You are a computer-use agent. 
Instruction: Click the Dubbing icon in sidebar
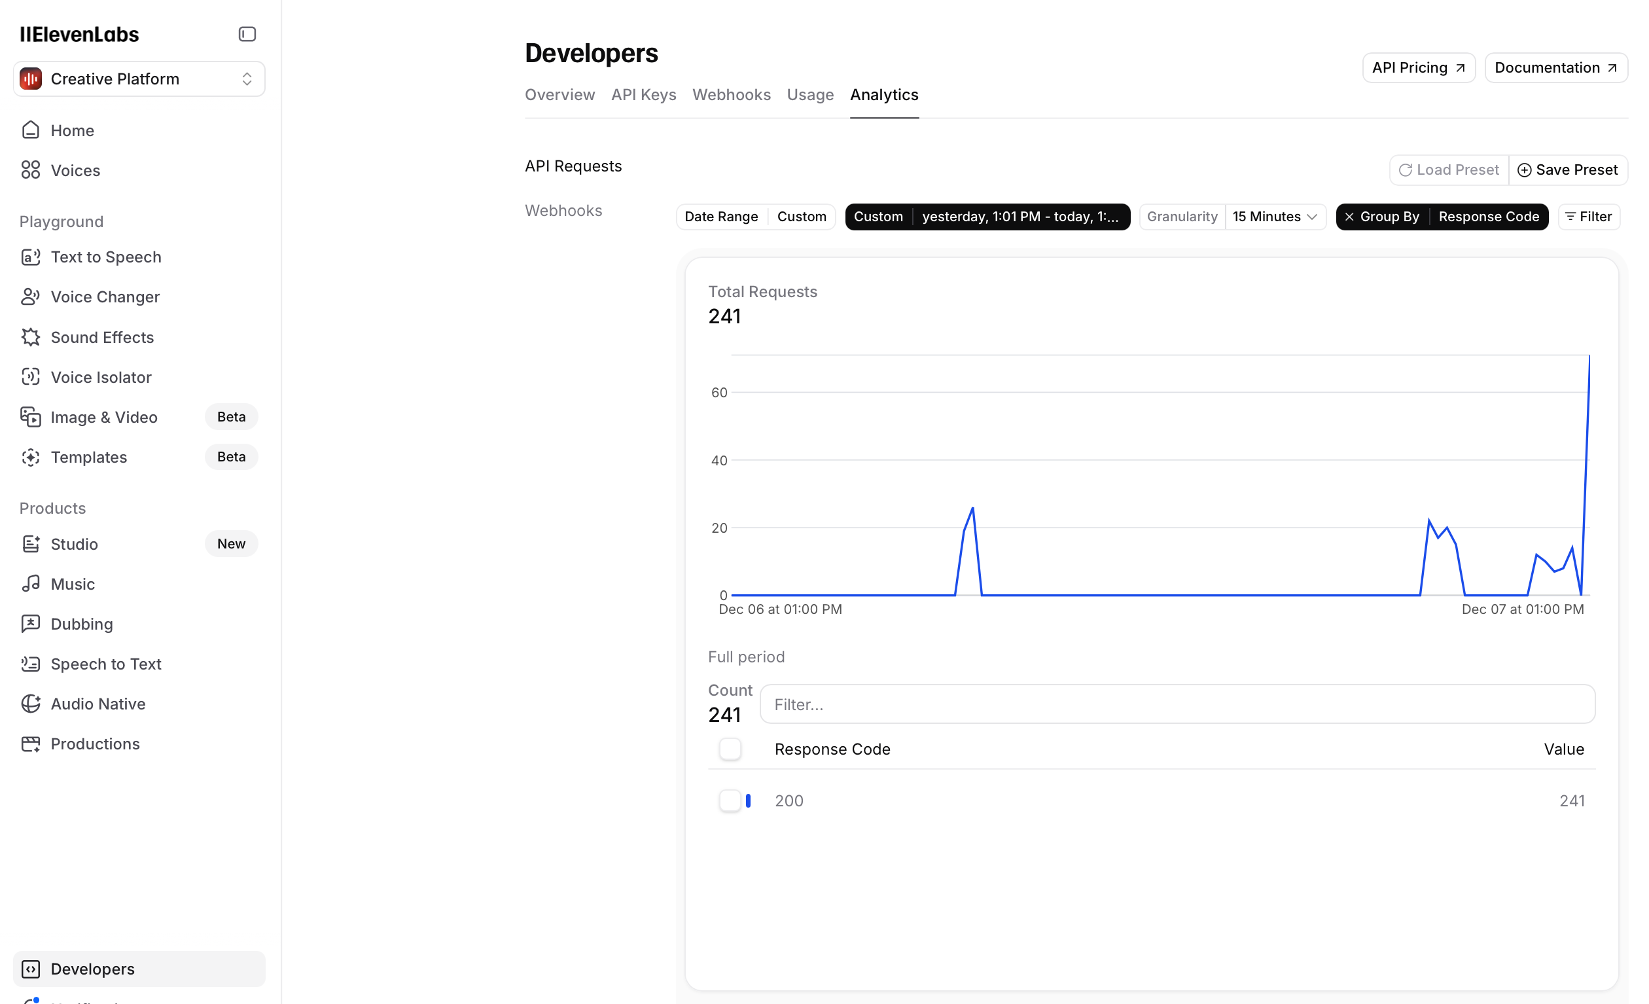point(30,624)
